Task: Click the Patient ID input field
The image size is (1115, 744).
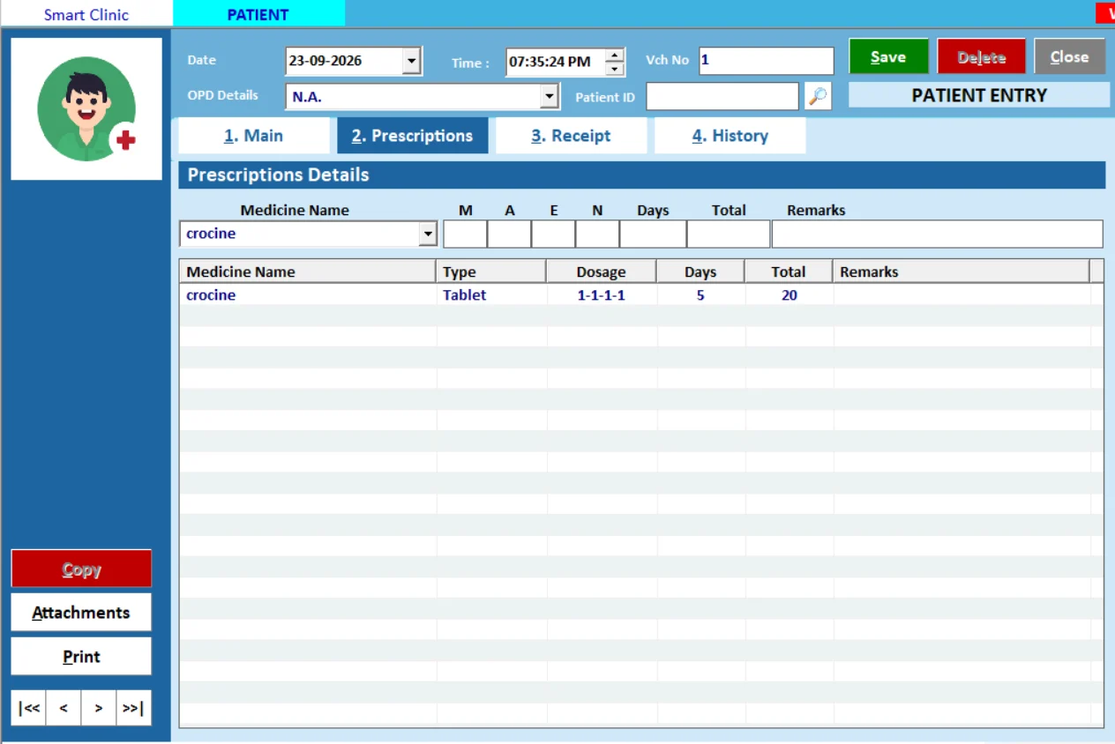Action: click(x=722, y=96)
